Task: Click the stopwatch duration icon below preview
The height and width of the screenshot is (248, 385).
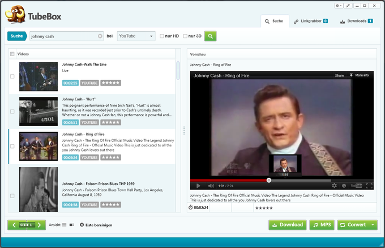Action: click(191, 207)
